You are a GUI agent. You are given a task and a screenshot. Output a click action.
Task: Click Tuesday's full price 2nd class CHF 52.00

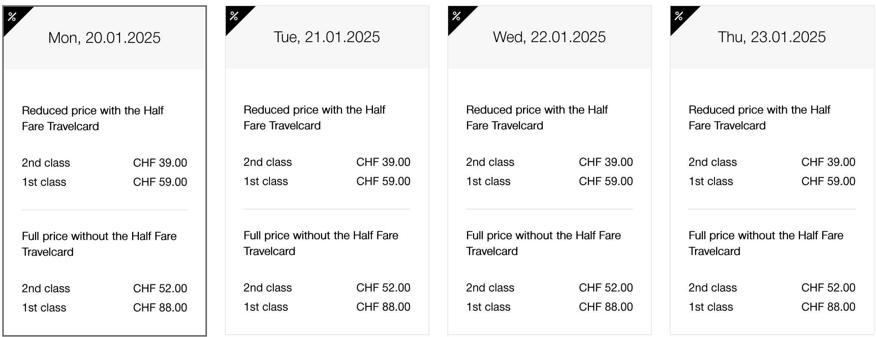pyautogui.click(x=383, y=288)
